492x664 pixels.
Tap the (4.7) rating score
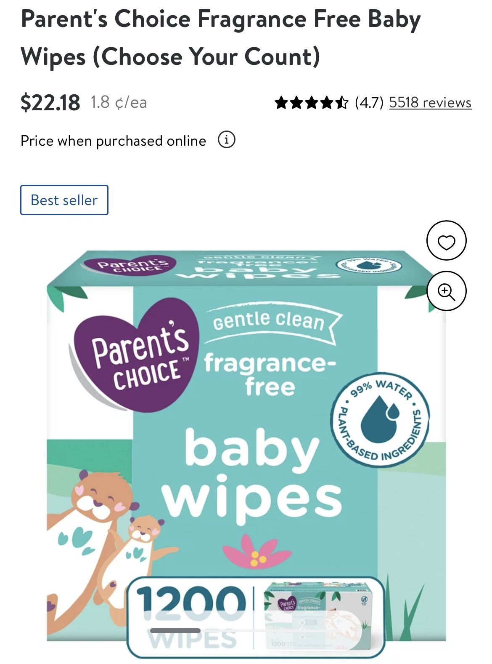pos(369,102)
